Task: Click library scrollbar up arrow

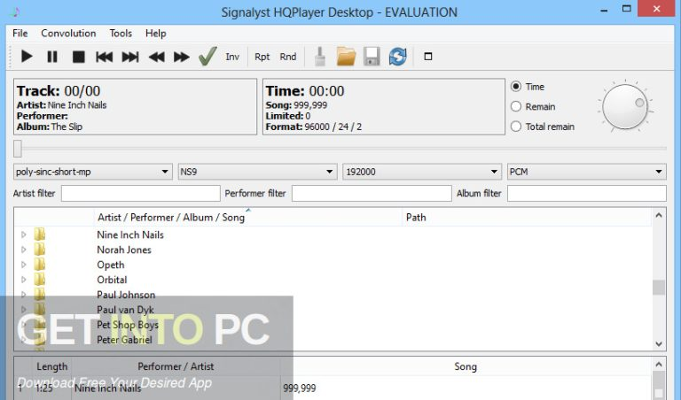Action: pyautogui.click(x=659, y=215)
